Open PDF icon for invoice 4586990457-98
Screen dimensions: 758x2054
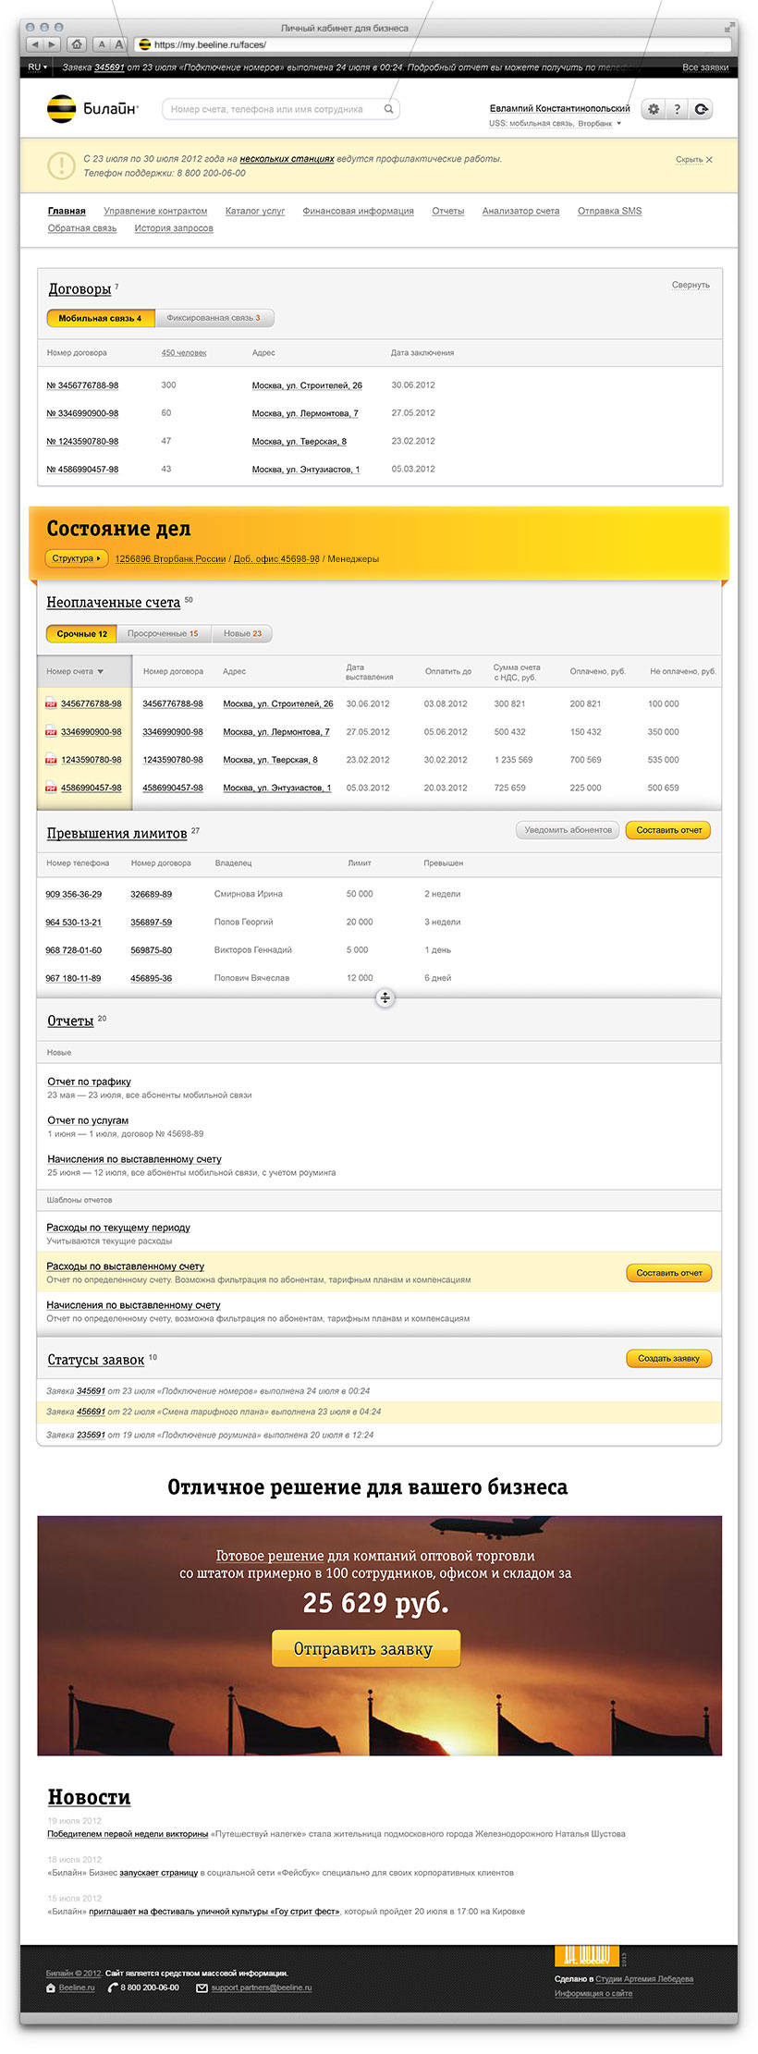52,789
